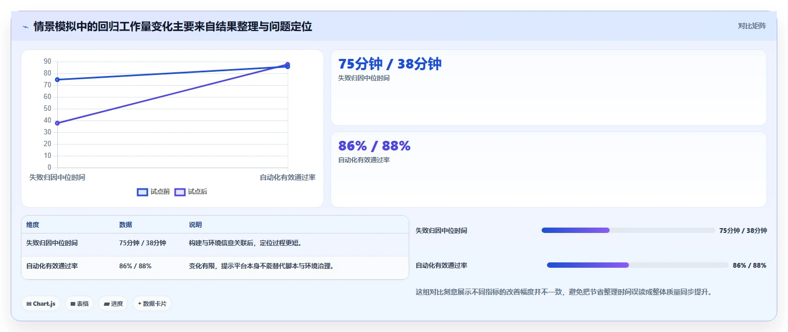Viewport: 788px width, 332px height.
Task: Click the 试点前 data point at 75
Action: coord(57,80)
